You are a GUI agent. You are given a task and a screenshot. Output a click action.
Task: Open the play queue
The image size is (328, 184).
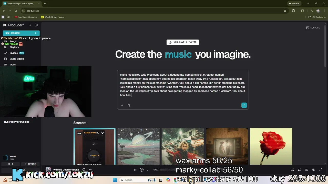(x=306, y=170)
